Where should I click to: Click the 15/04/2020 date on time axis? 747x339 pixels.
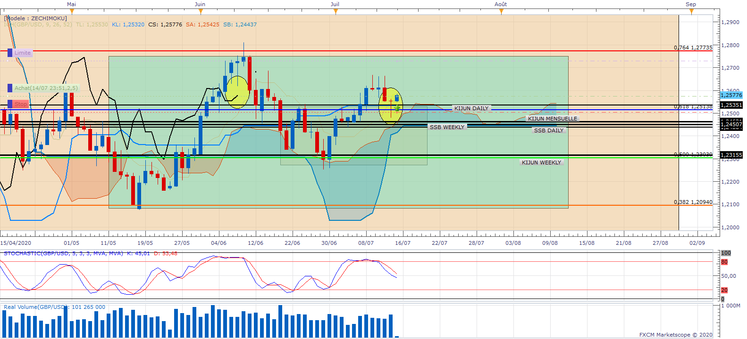(16, 243)
